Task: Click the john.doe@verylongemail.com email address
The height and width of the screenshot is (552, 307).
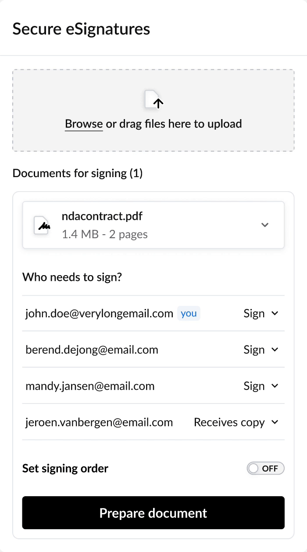Action: click(x=99, y=313)
